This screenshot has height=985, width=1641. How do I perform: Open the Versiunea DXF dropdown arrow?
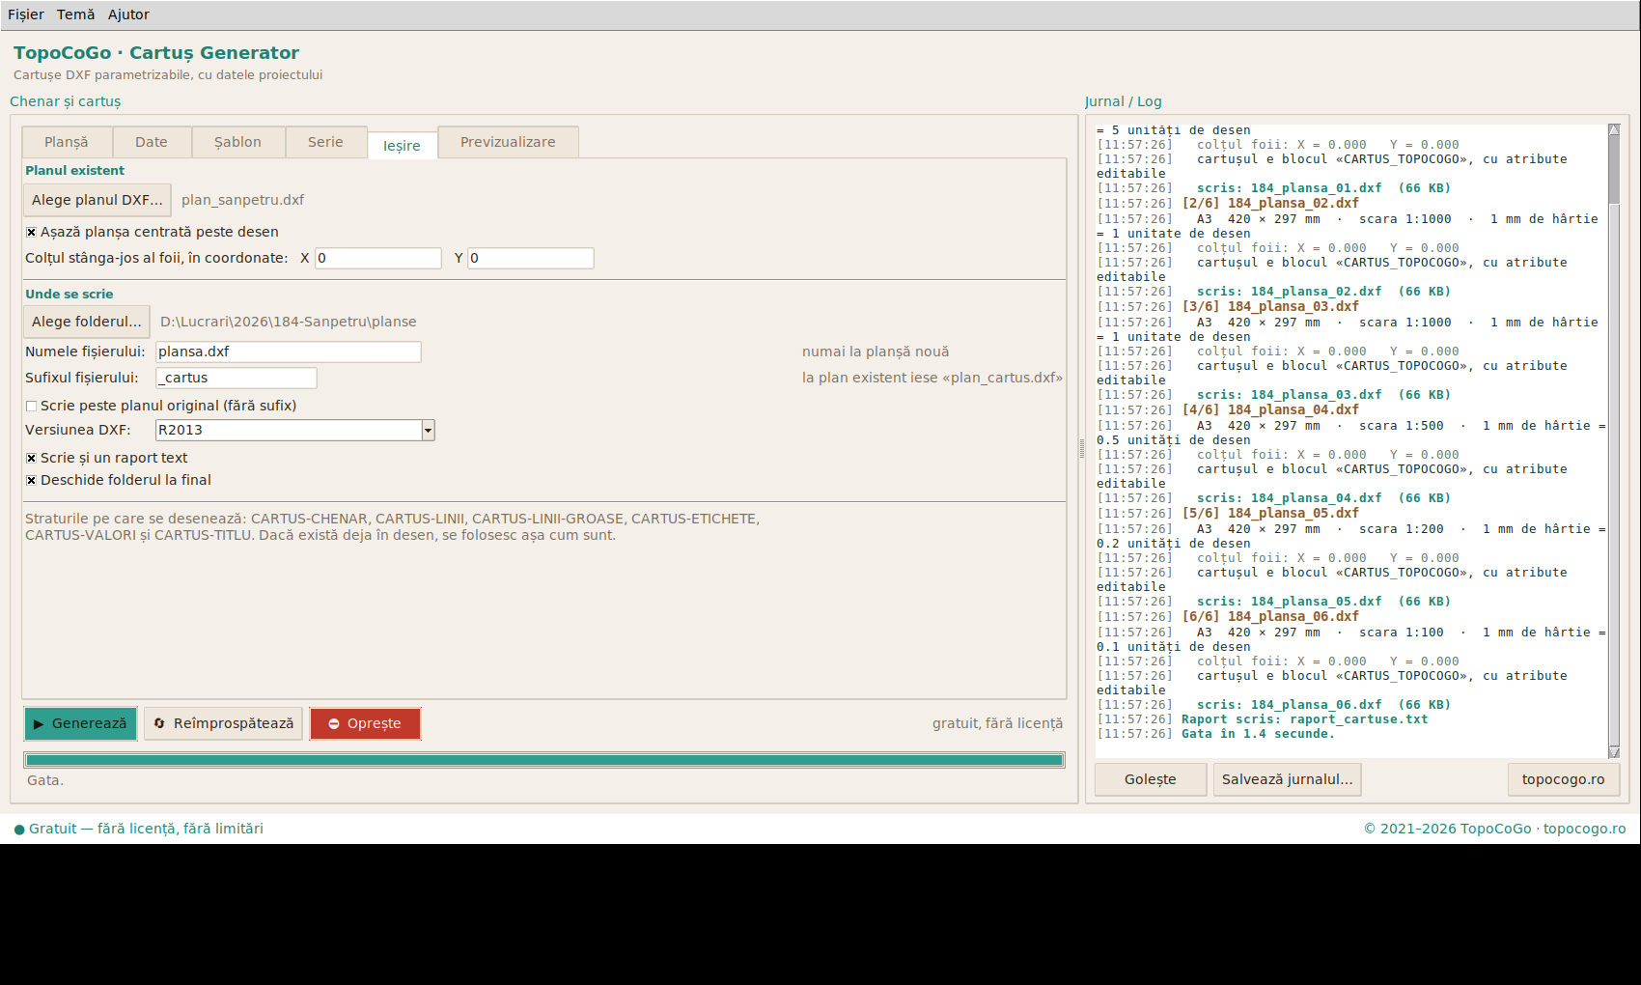429,431
